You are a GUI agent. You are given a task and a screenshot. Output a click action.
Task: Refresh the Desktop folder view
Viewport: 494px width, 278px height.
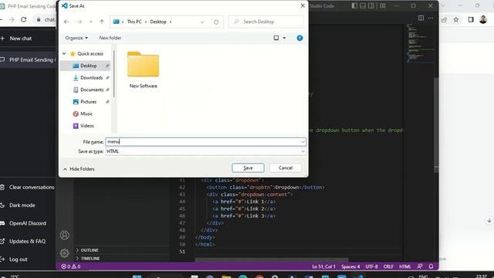pos(216,22)
